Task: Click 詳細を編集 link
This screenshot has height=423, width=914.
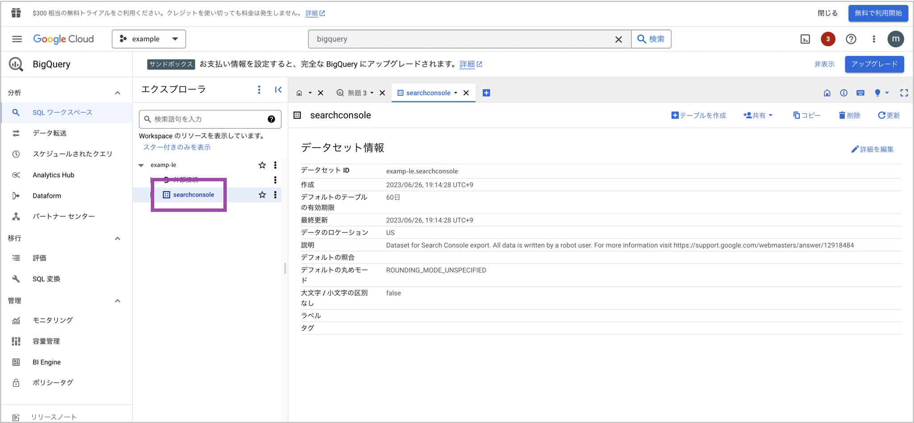Action: coord(872,149)
